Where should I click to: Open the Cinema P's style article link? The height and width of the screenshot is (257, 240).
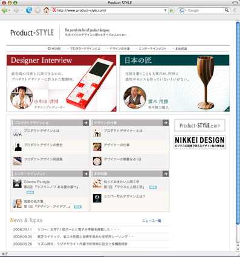(37, 182)
